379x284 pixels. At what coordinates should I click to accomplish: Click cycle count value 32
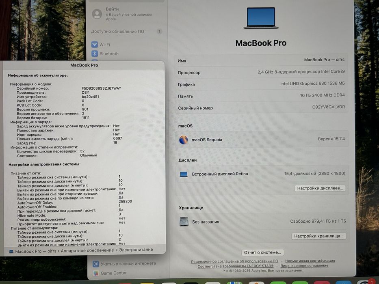pos(82,151)
